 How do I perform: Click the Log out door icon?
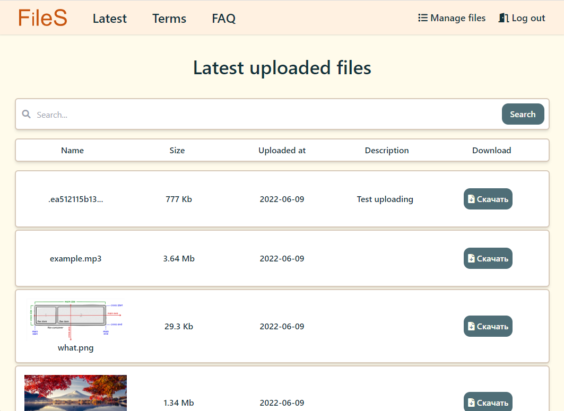502,18
